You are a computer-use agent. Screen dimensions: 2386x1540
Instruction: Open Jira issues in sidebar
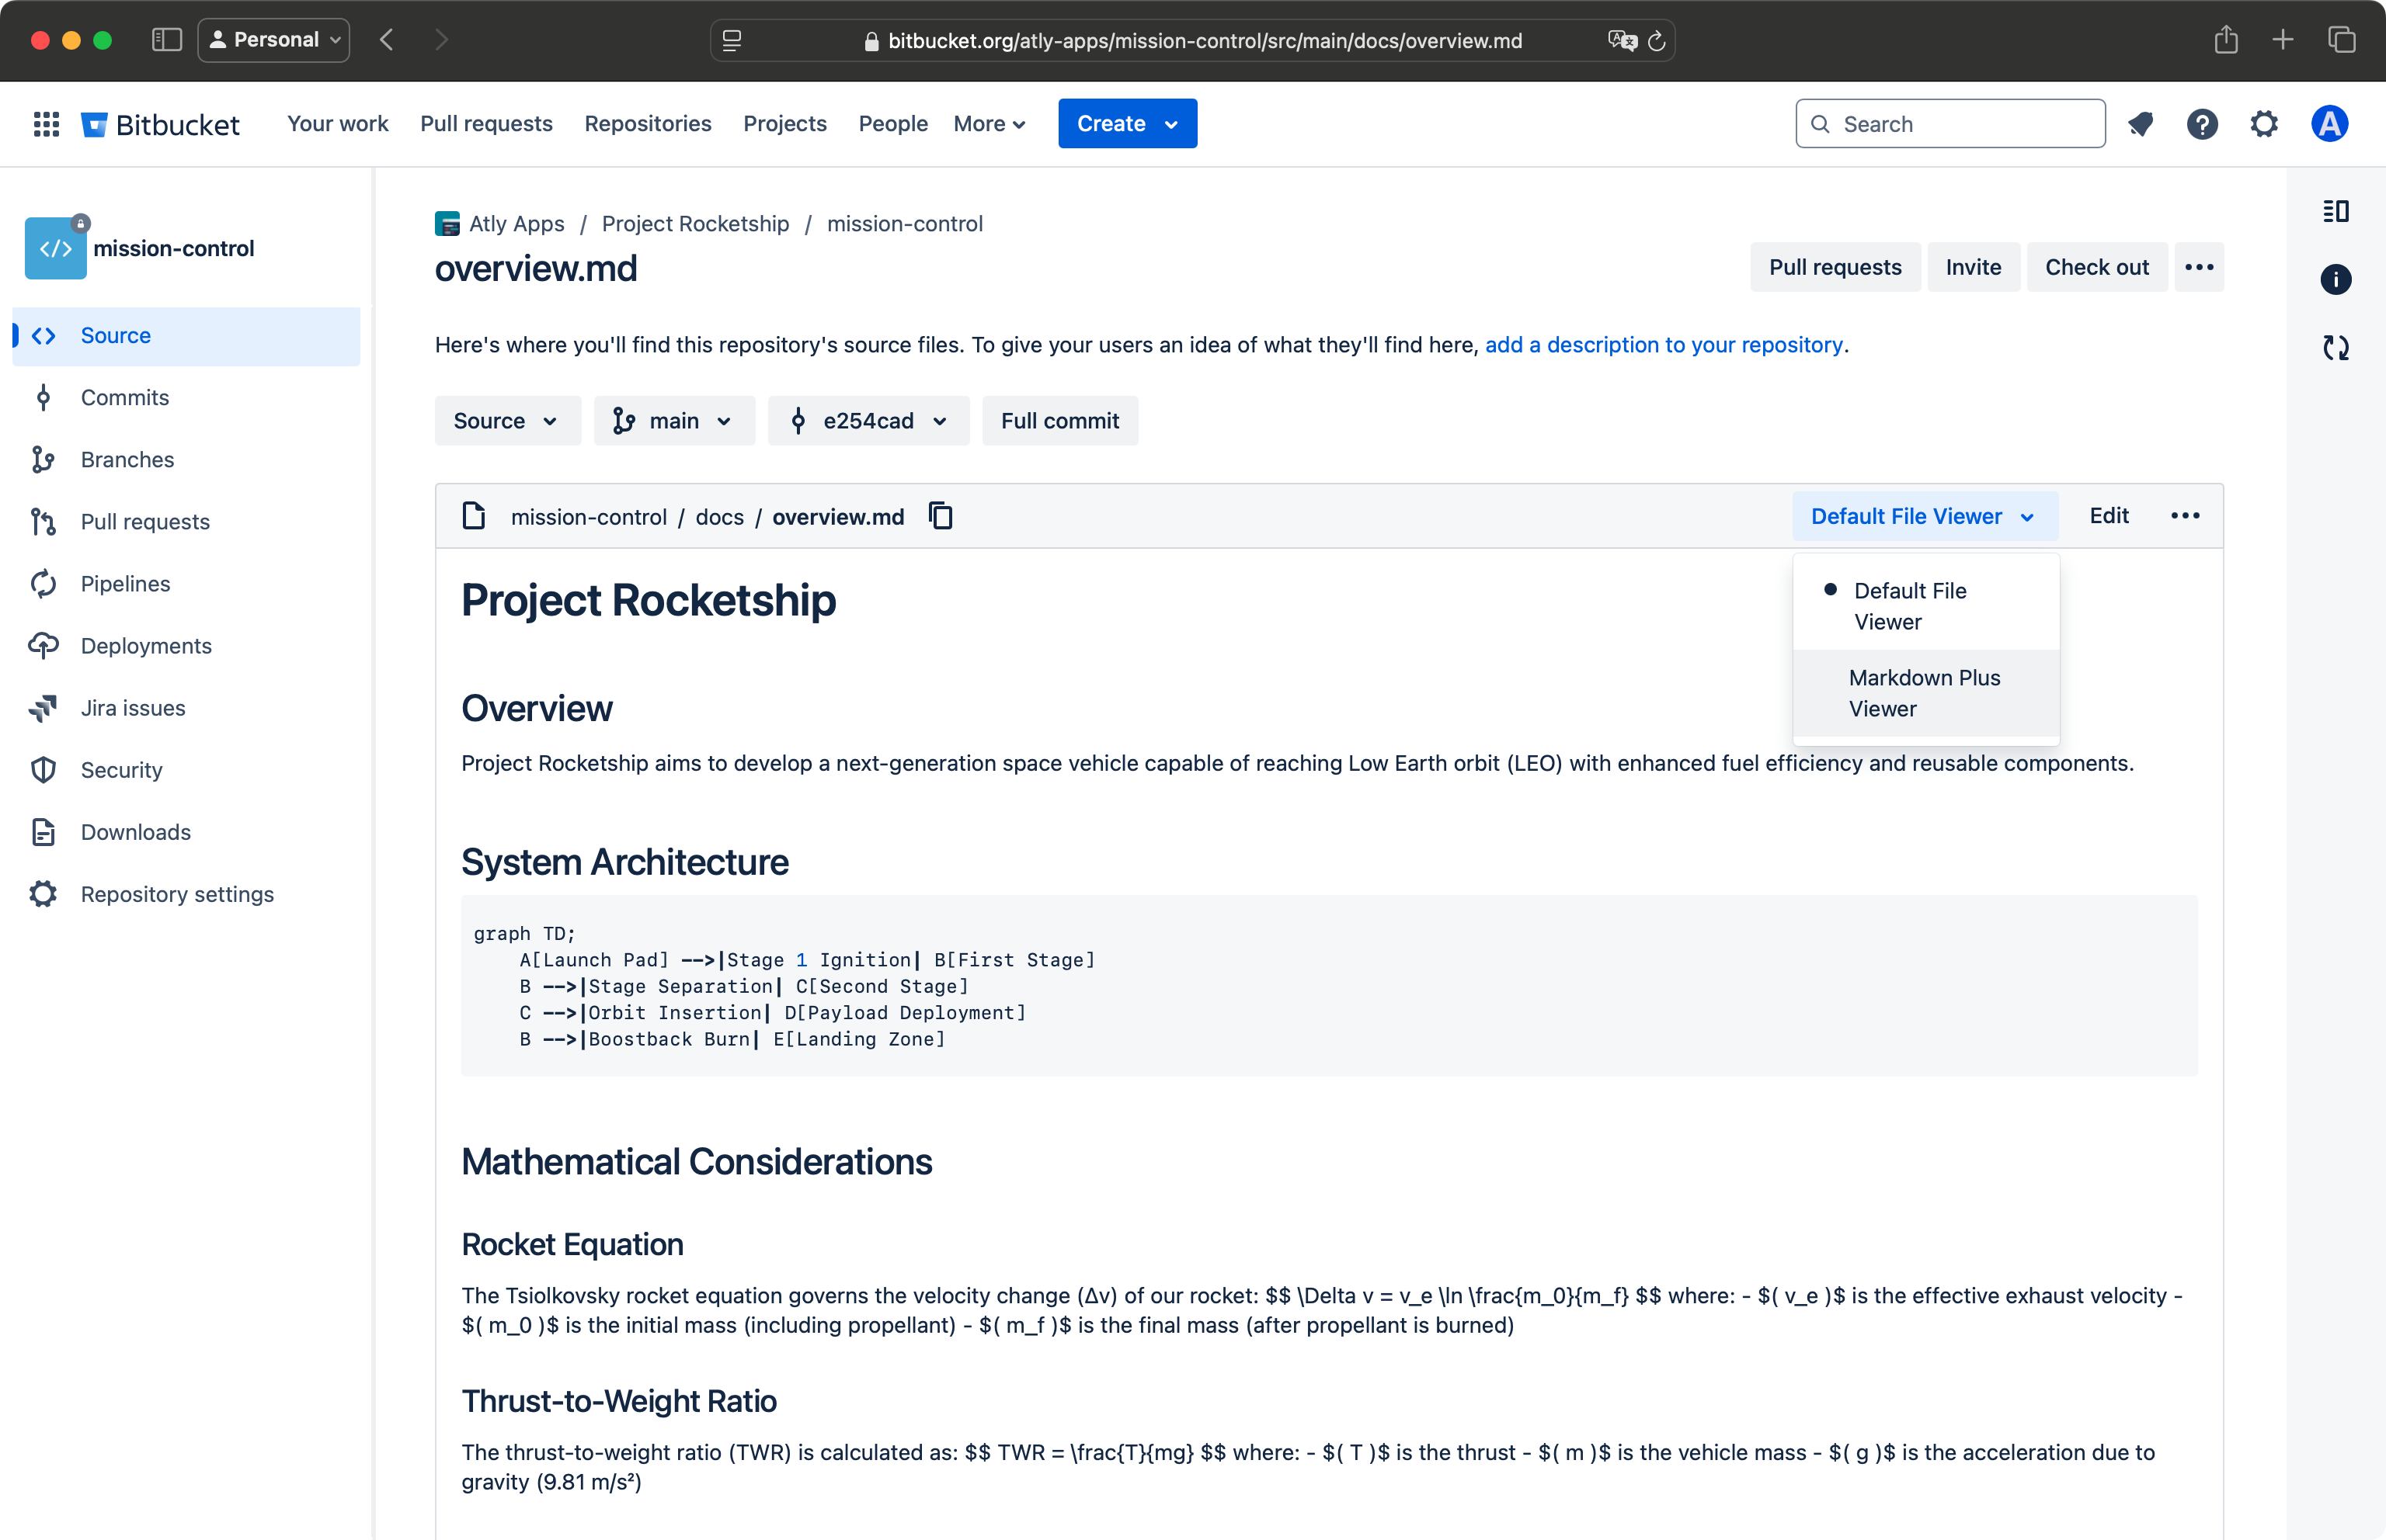pos(132,708)
